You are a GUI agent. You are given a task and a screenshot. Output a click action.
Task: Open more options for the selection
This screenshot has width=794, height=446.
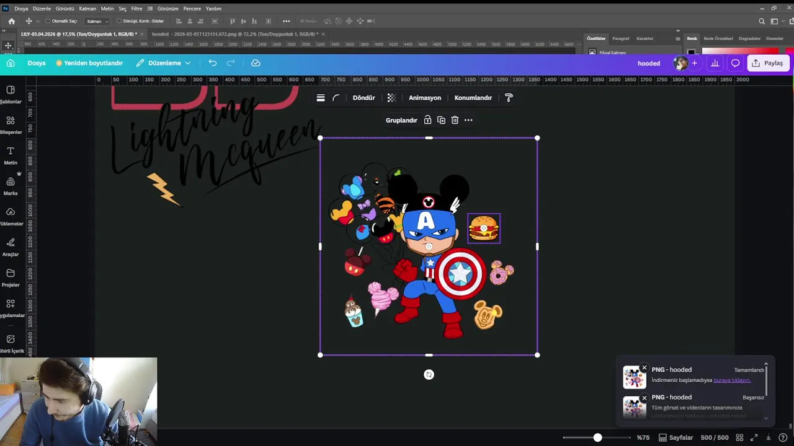click(x=468, y=120)
